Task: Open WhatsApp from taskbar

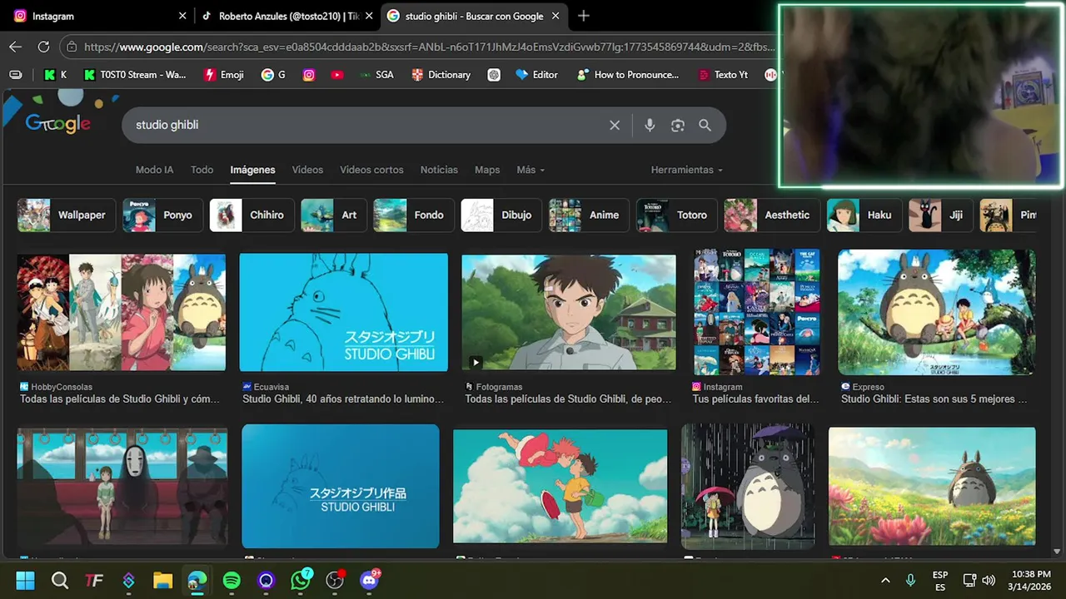Action: point(301,580)
